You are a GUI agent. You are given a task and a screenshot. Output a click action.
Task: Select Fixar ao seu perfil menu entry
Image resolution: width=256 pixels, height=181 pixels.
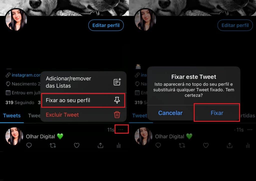(x=83, y=100)
